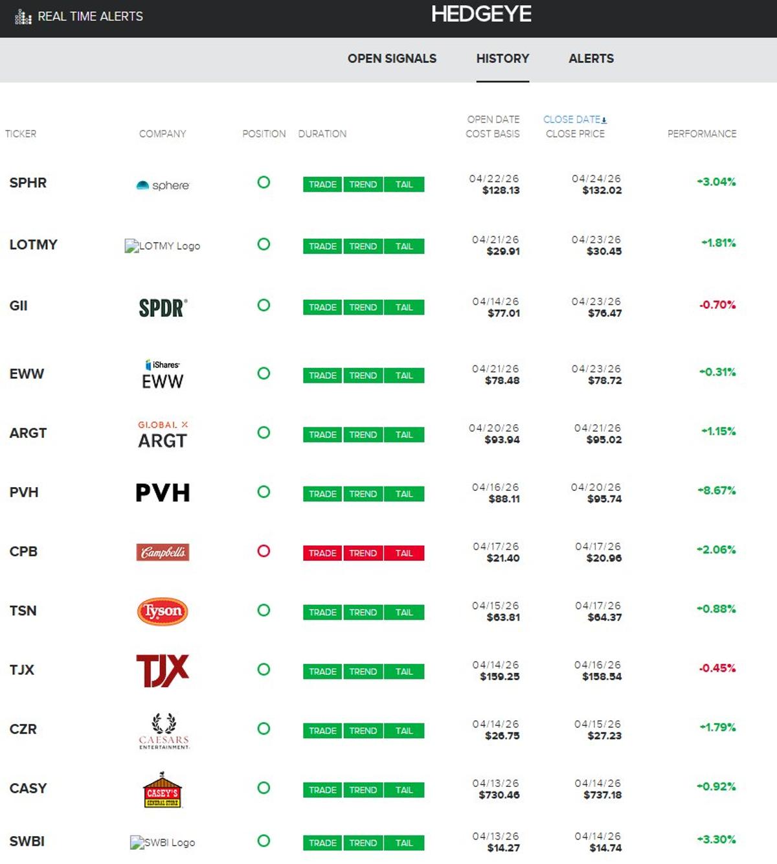Screen dimensions: 777x864
Task: Click the red TRADE badge for CPB
Action: [322, 553]
